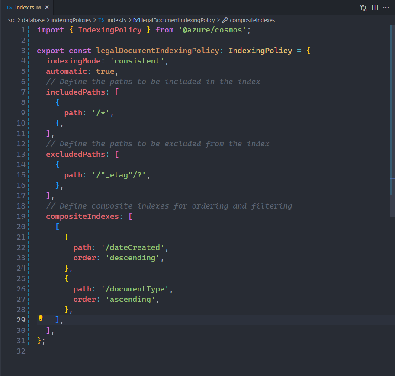
Task: Click '@azure/cosmos' string on line 1
Action: tap(212, 30)
